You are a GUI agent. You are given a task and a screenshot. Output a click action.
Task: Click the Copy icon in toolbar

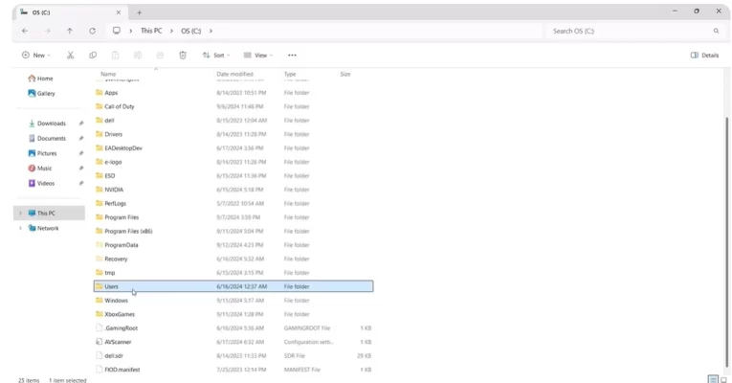(93, 56)
